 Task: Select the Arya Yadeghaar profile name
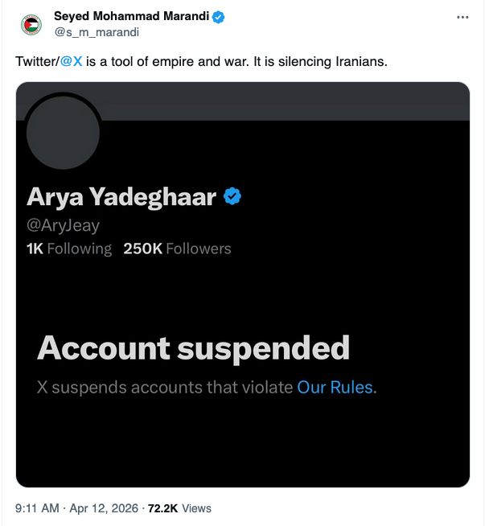pyautogui.click(x=121, y=196)
